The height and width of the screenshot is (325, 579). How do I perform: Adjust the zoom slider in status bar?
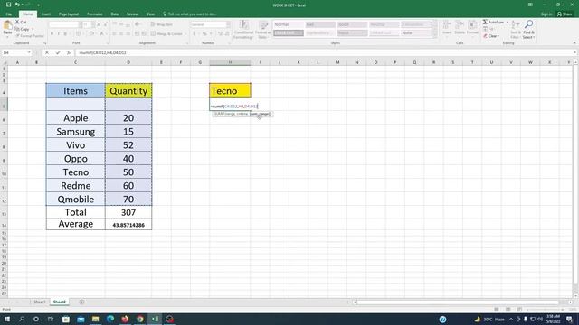click(x=545, y=309)
